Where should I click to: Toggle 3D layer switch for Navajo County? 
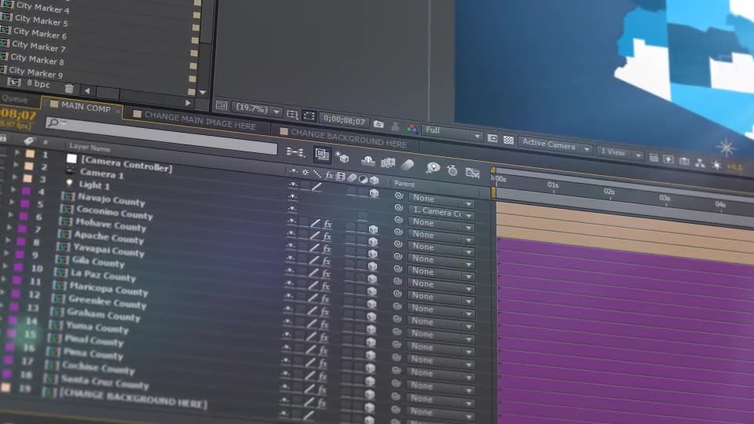[x=373, y=229]
